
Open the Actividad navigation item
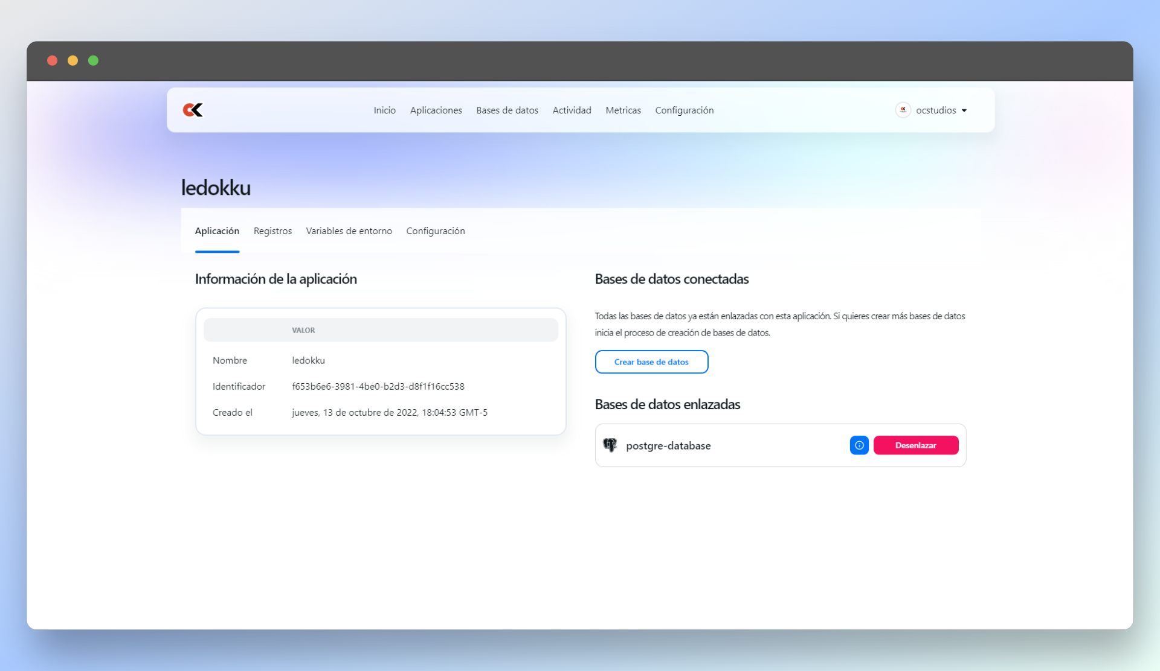tap(572, 110)
